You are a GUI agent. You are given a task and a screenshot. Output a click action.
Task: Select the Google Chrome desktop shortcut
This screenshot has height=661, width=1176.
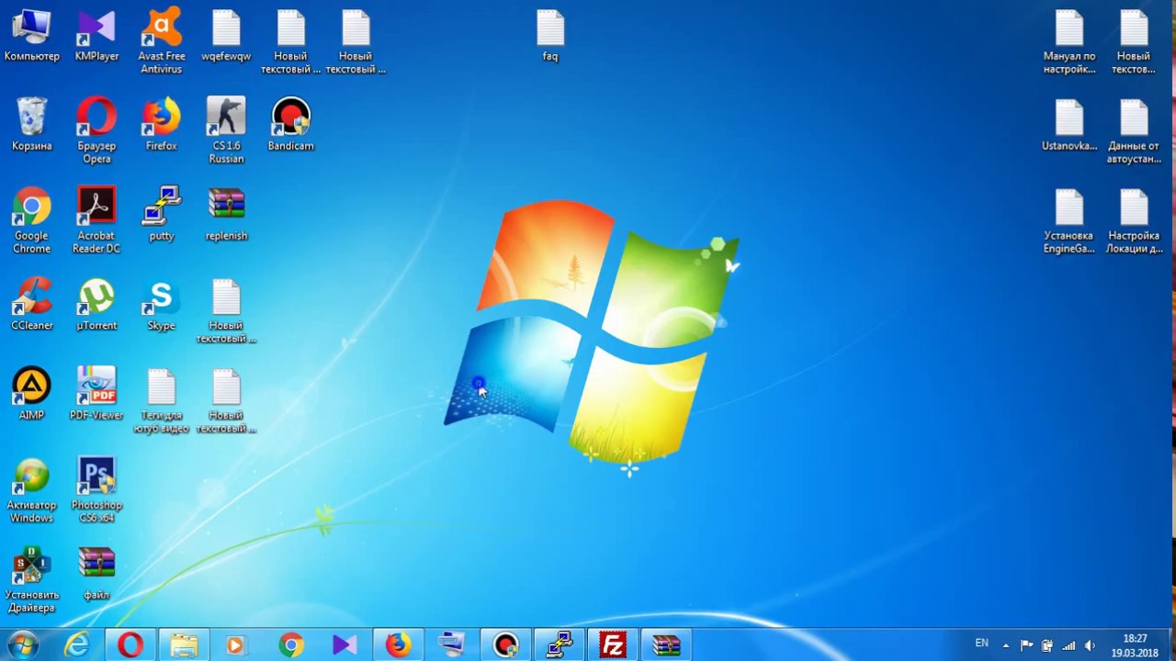point(31,220)
